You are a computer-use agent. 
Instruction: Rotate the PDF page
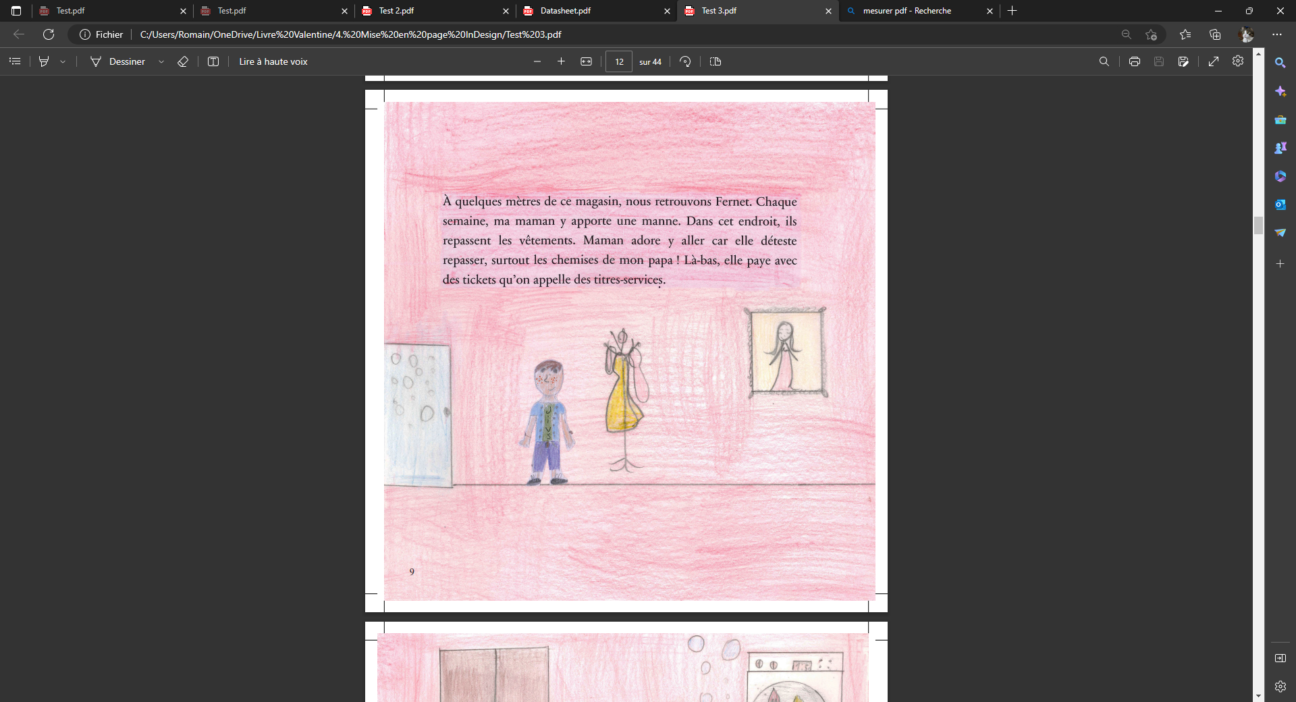pyautogui.click(x=685, y=61)
